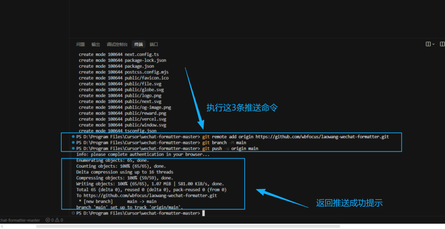Screen dimensions: 445x229
Task: Open the dropdown chevron beside split terminal
Action: coord(433,44)
